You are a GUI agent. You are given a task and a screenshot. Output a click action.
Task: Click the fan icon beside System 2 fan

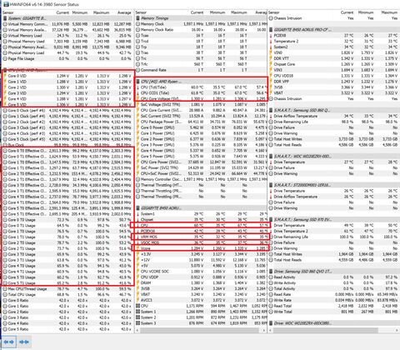(138, 317)
